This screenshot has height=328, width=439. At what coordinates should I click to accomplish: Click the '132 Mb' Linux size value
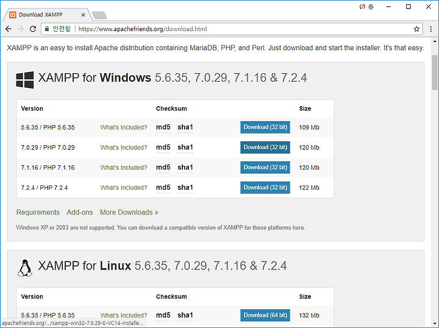click(x=309, y=315)
